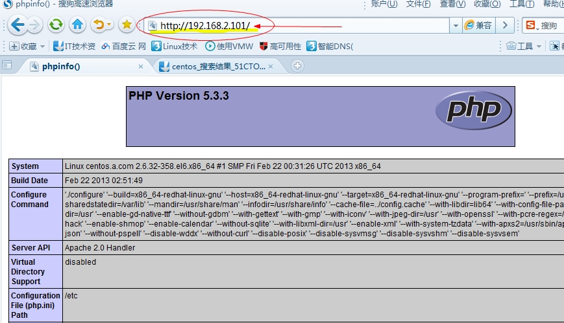Click the Sogou browser logo in title bar
Image resolution: width=564 pixels, height=323 pixels.
(7, 4)
